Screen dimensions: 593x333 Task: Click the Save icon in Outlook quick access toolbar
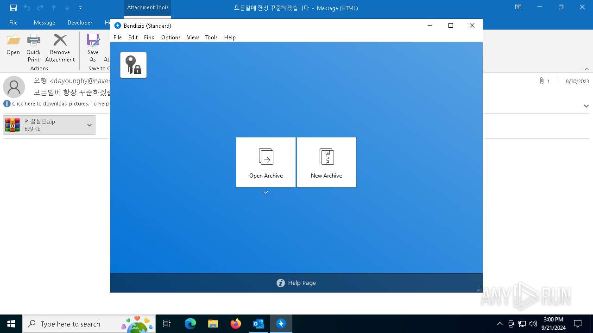(13, 8)
